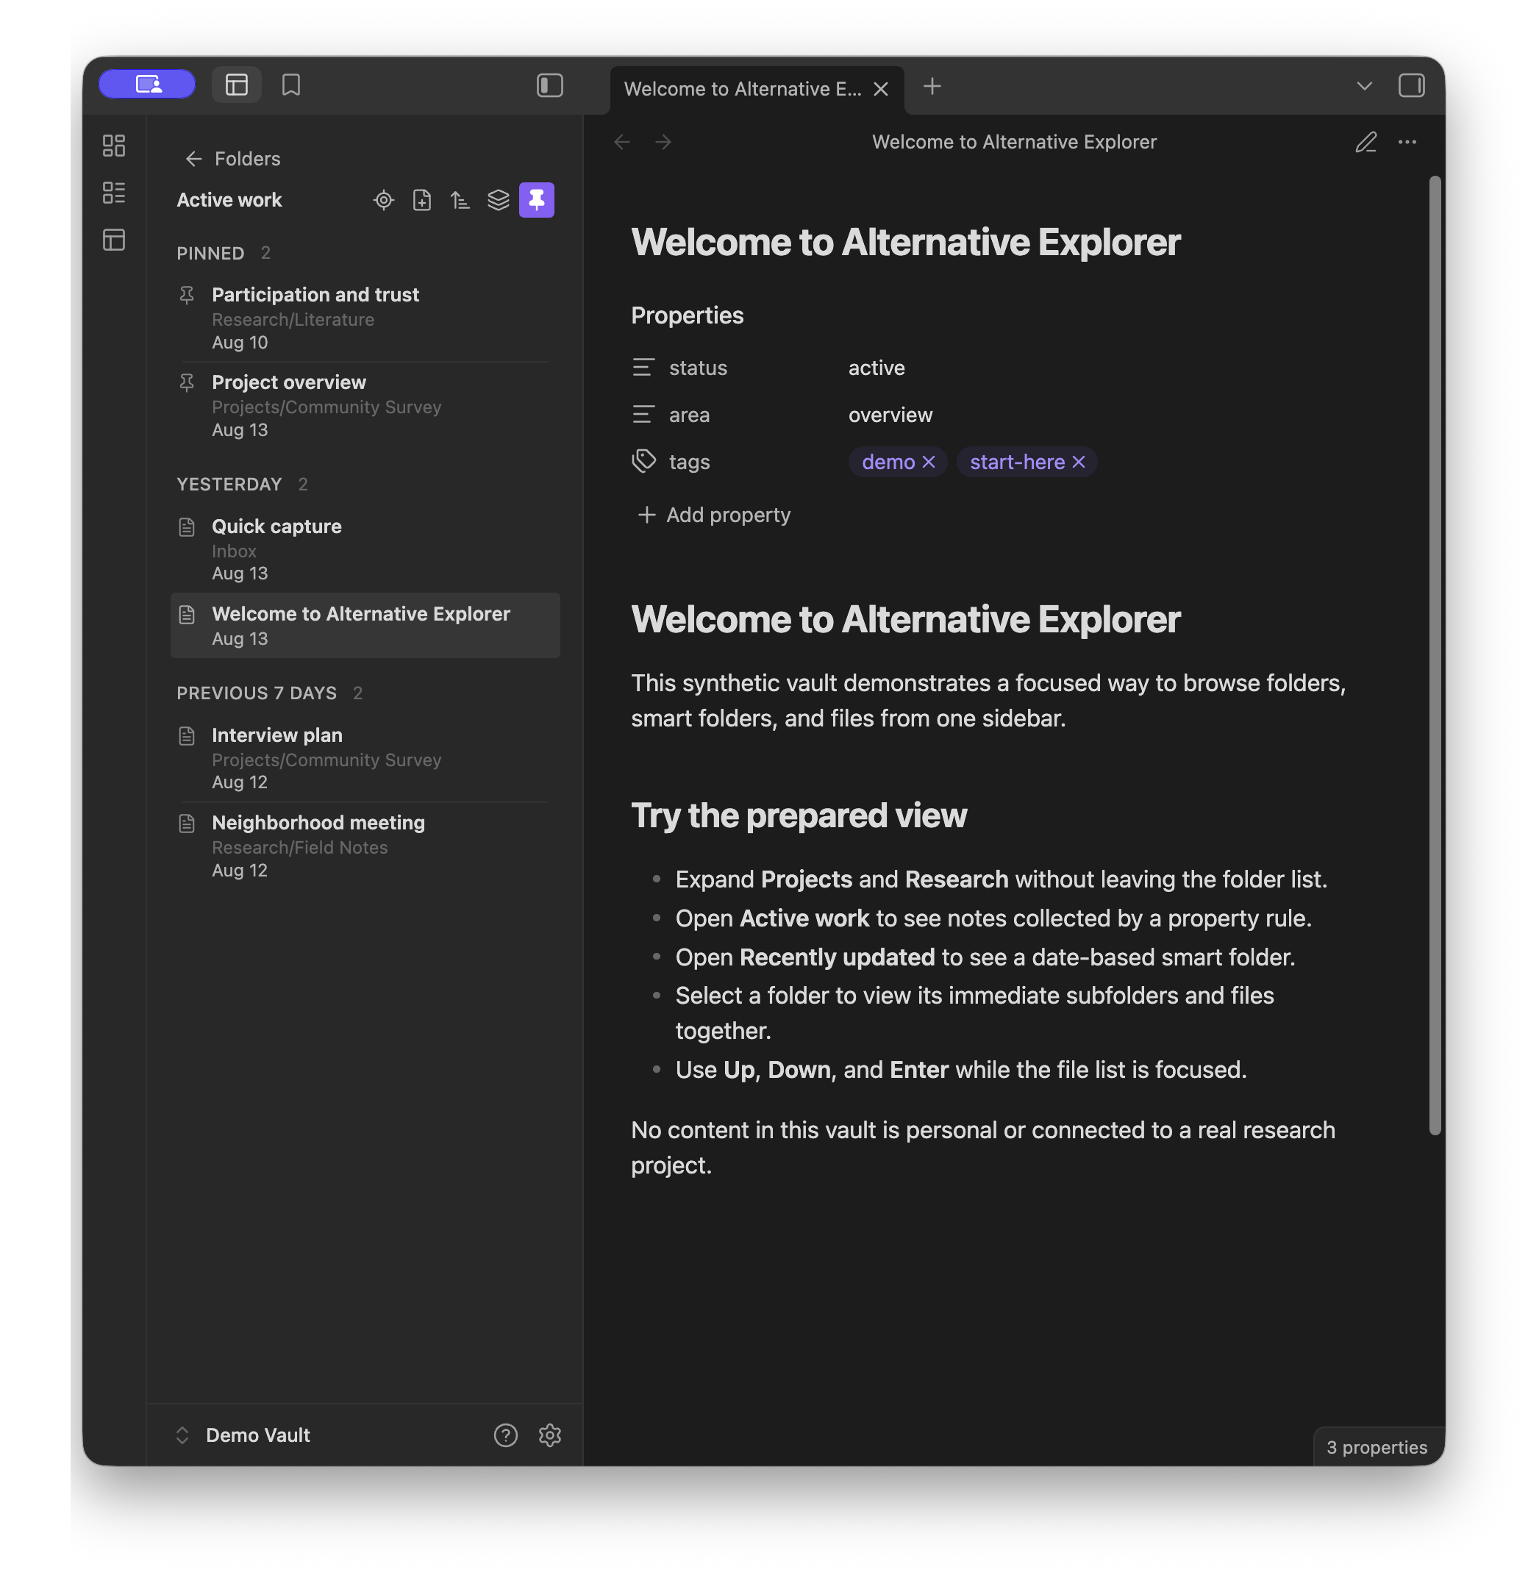Click Add property
Image resolution: width=1528 pixels, height=1575 pixels.
pyautogui.click(x=714, y=514)
